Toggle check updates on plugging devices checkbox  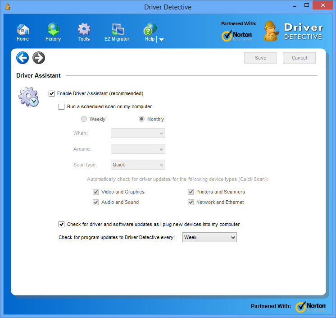coord(62,225)
